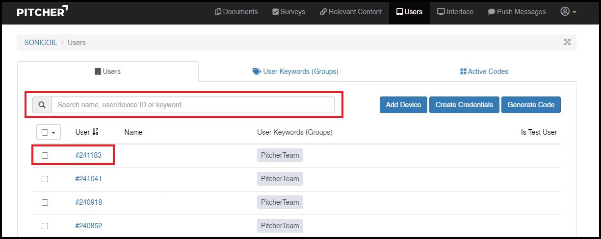Click the magnifier search icon

click(x=42, y=105)
